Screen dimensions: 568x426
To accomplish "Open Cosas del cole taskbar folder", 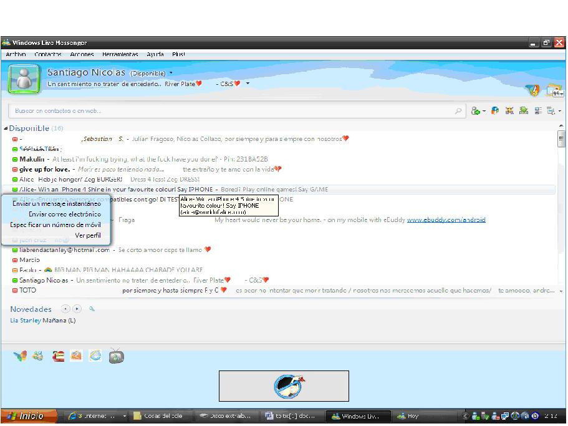I will click(x=161, y=416).
